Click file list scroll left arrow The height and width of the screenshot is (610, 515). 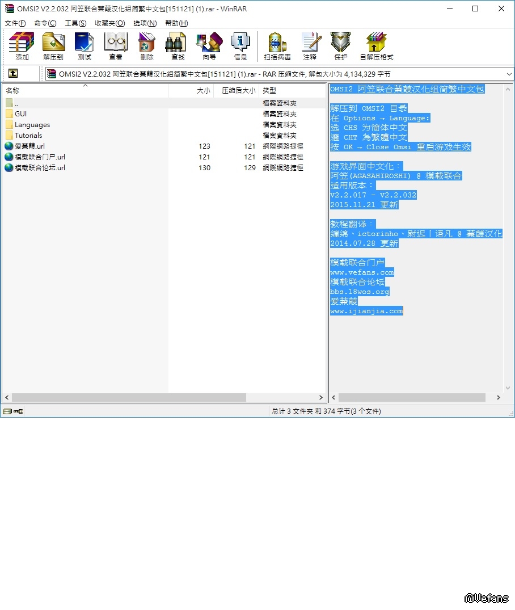[7, 397]
